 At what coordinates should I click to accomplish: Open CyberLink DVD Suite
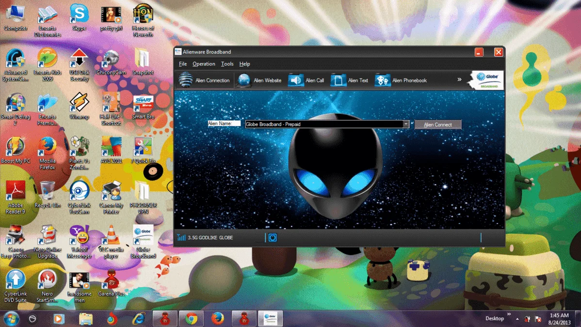click(16, 286)
